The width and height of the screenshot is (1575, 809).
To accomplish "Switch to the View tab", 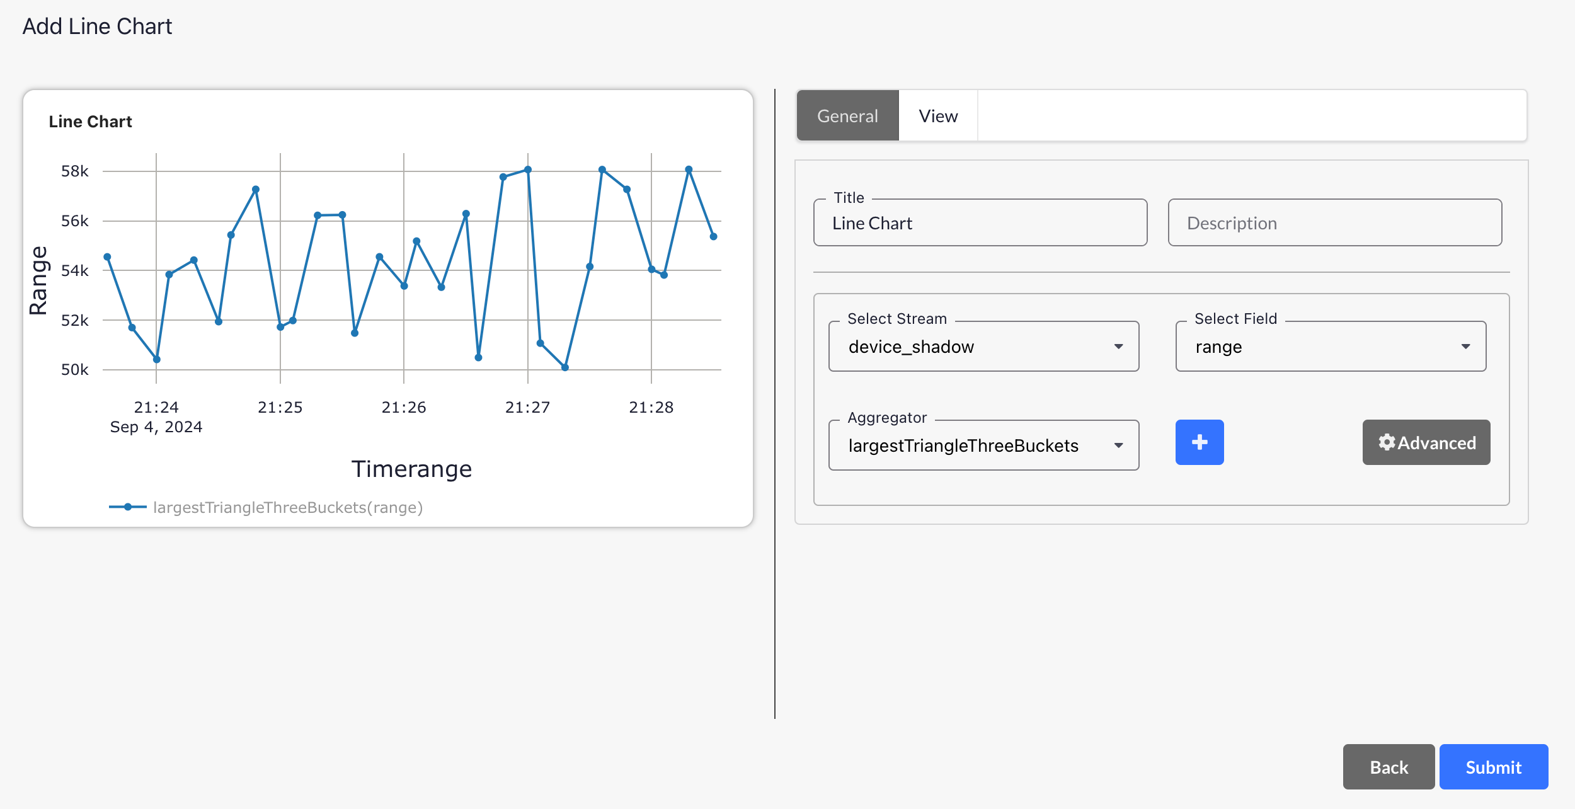I will coord(937,116).
